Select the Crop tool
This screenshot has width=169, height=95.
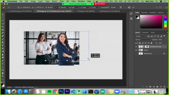click(x=3, y=27)
